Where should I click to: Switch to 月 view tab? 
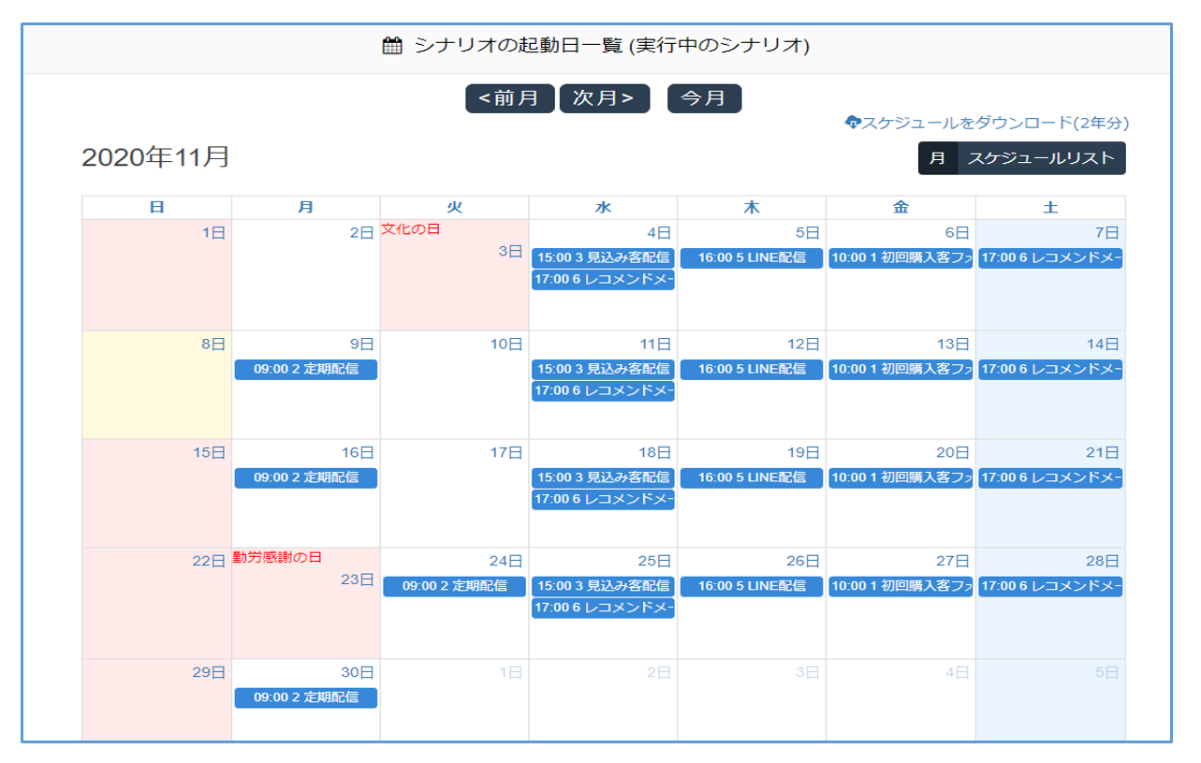937,158
